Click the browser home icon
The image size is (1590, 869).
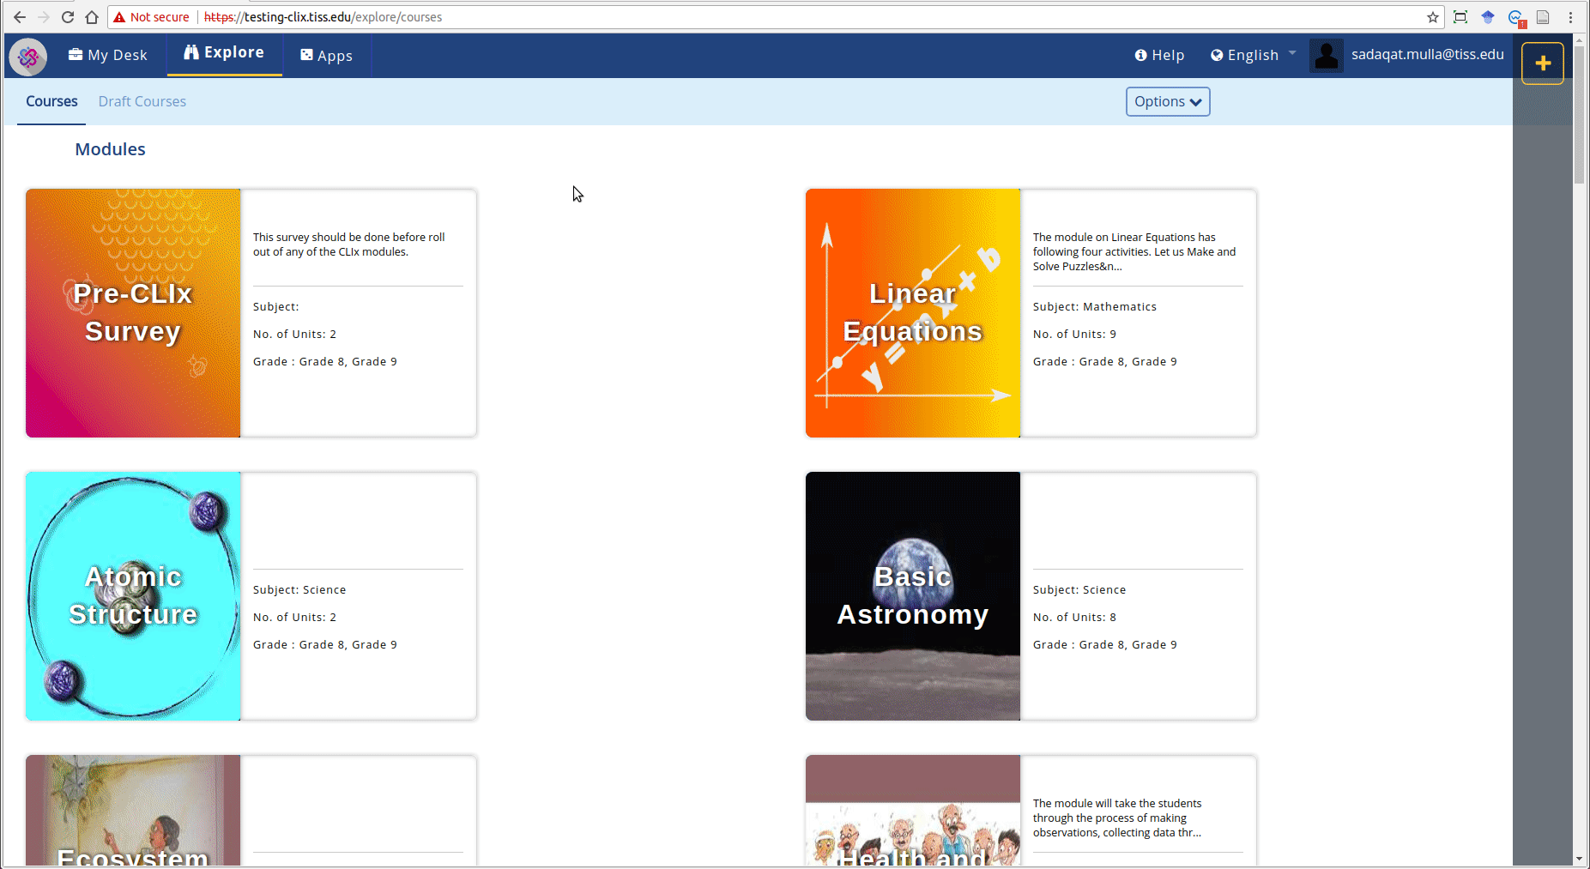click(92, 17)
